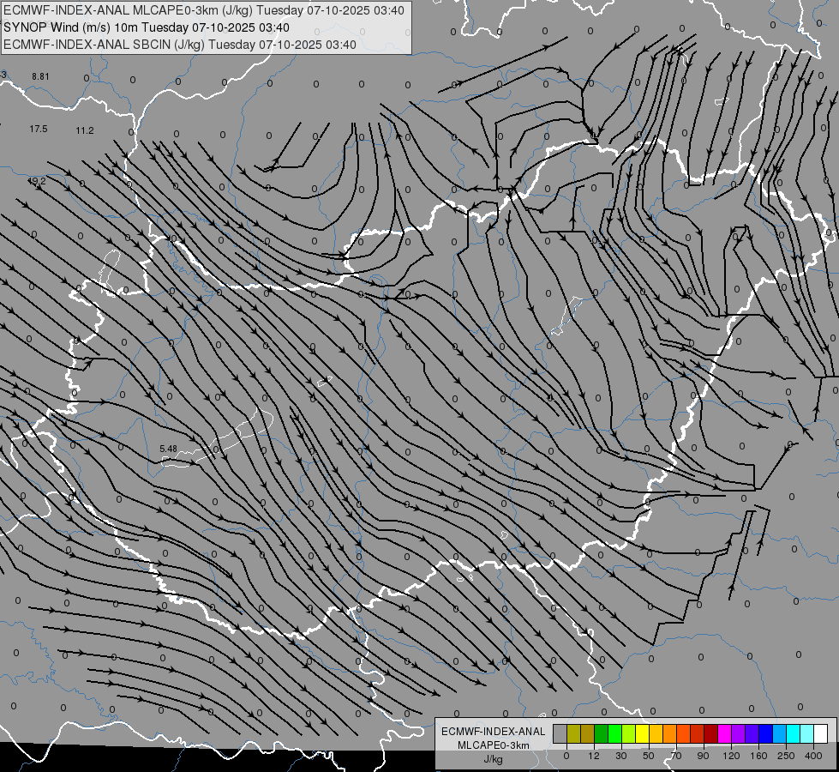Click the legend label 70
The height and width of the screenshot is (772, 839).
(x=676, y=756)
